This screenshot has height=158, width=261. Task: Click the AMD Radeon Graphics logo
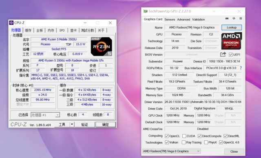(x=231, y=41)
